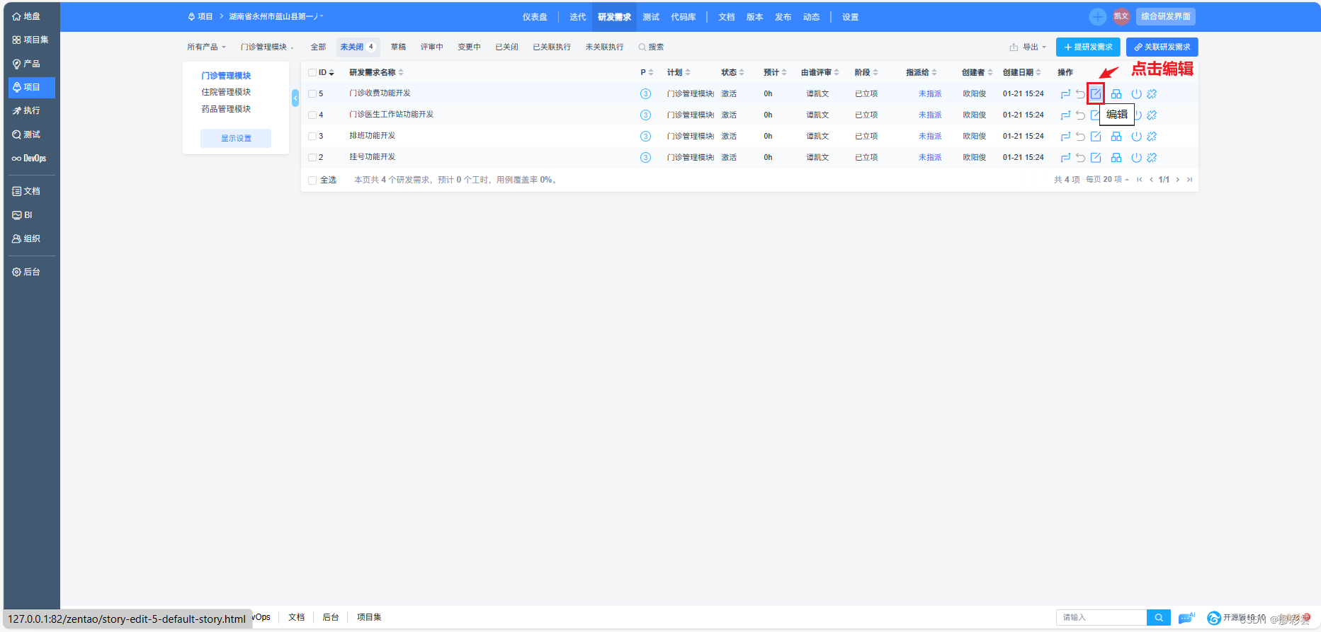
Task: Click the 提研发需求 create story button
Action: tap(1088, 47)
